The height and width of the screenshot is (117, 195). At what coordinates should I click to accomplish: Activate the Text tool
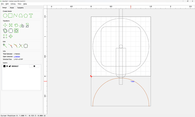(x=31, y=15)
